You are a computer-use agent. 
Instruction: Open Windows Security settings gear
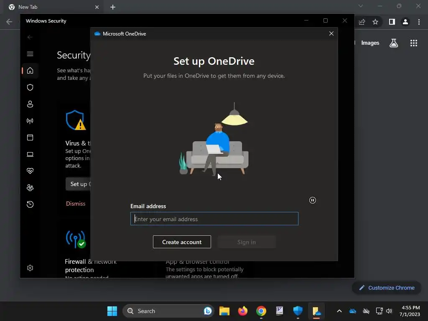30,268
